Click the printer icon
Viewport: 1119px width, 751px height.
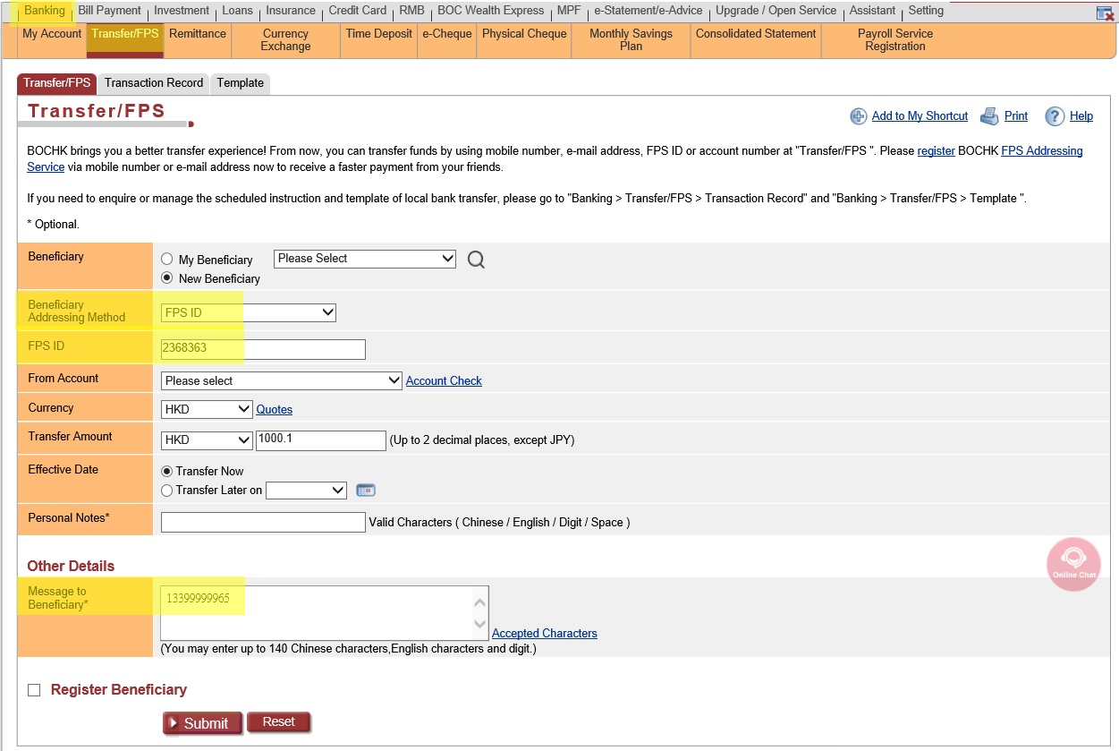pyautogui.click(x=989, y=116)
